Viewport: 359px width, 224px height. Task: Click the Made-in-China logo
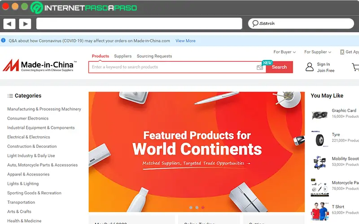tap(40, 65)
